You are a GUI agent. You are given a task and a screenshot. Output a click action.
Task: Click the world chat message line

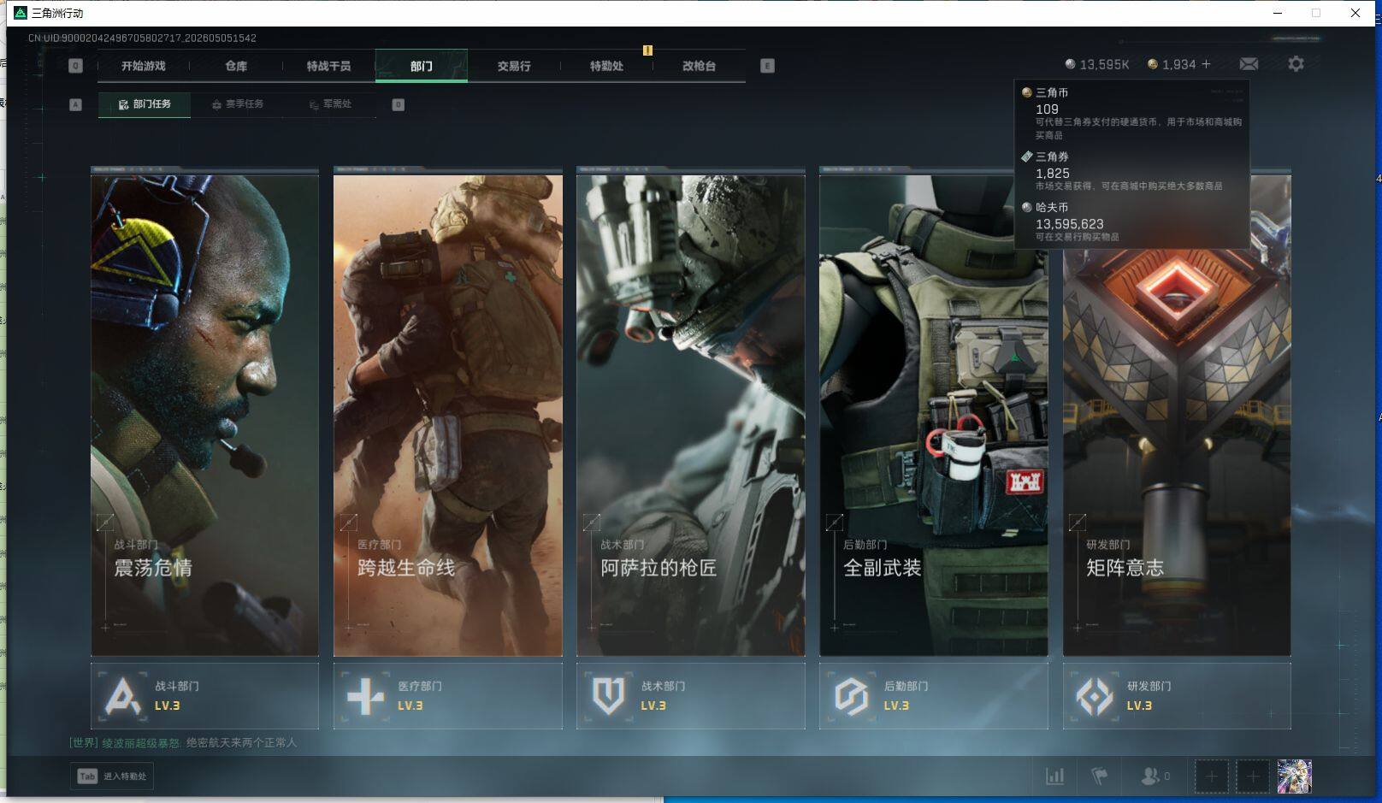pos(183,742)
